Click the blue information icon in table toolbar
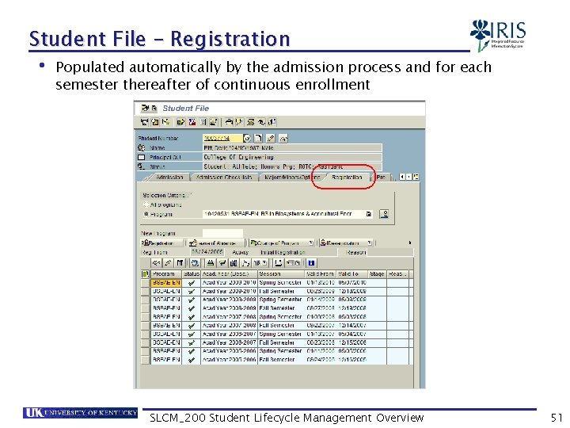The image size is (570, 428). click(311, 263)
